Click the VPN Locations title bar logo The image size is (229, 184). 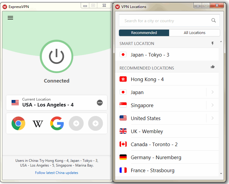coord(117,7)
